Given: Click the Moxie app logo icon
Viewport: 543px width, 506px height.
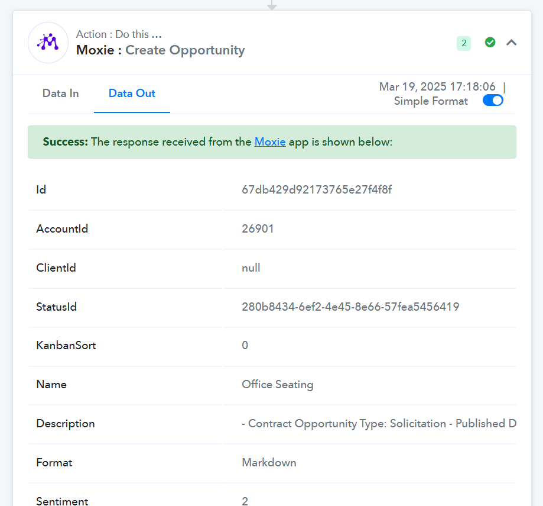Looking at the screenshot, I should pos(48,43).
